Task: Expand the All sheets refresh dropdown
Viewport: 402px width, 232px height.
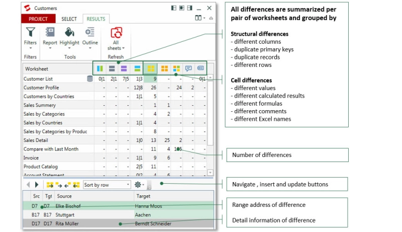Action: (x=117, y=45)
